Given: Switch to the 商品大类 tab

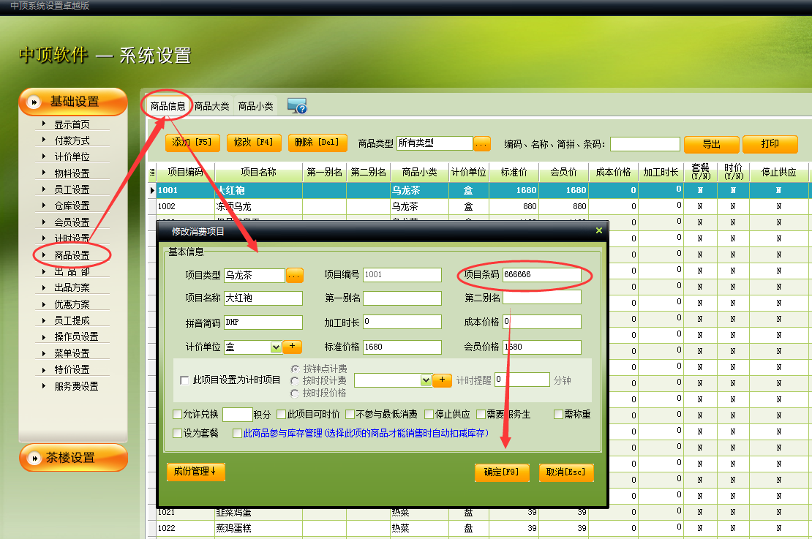Looking at the screenshot, I should click(211, 106).
